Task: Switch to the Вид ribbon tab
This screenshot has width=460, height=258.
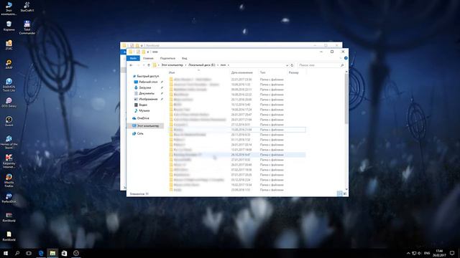Action: click(x=184, y=58)
